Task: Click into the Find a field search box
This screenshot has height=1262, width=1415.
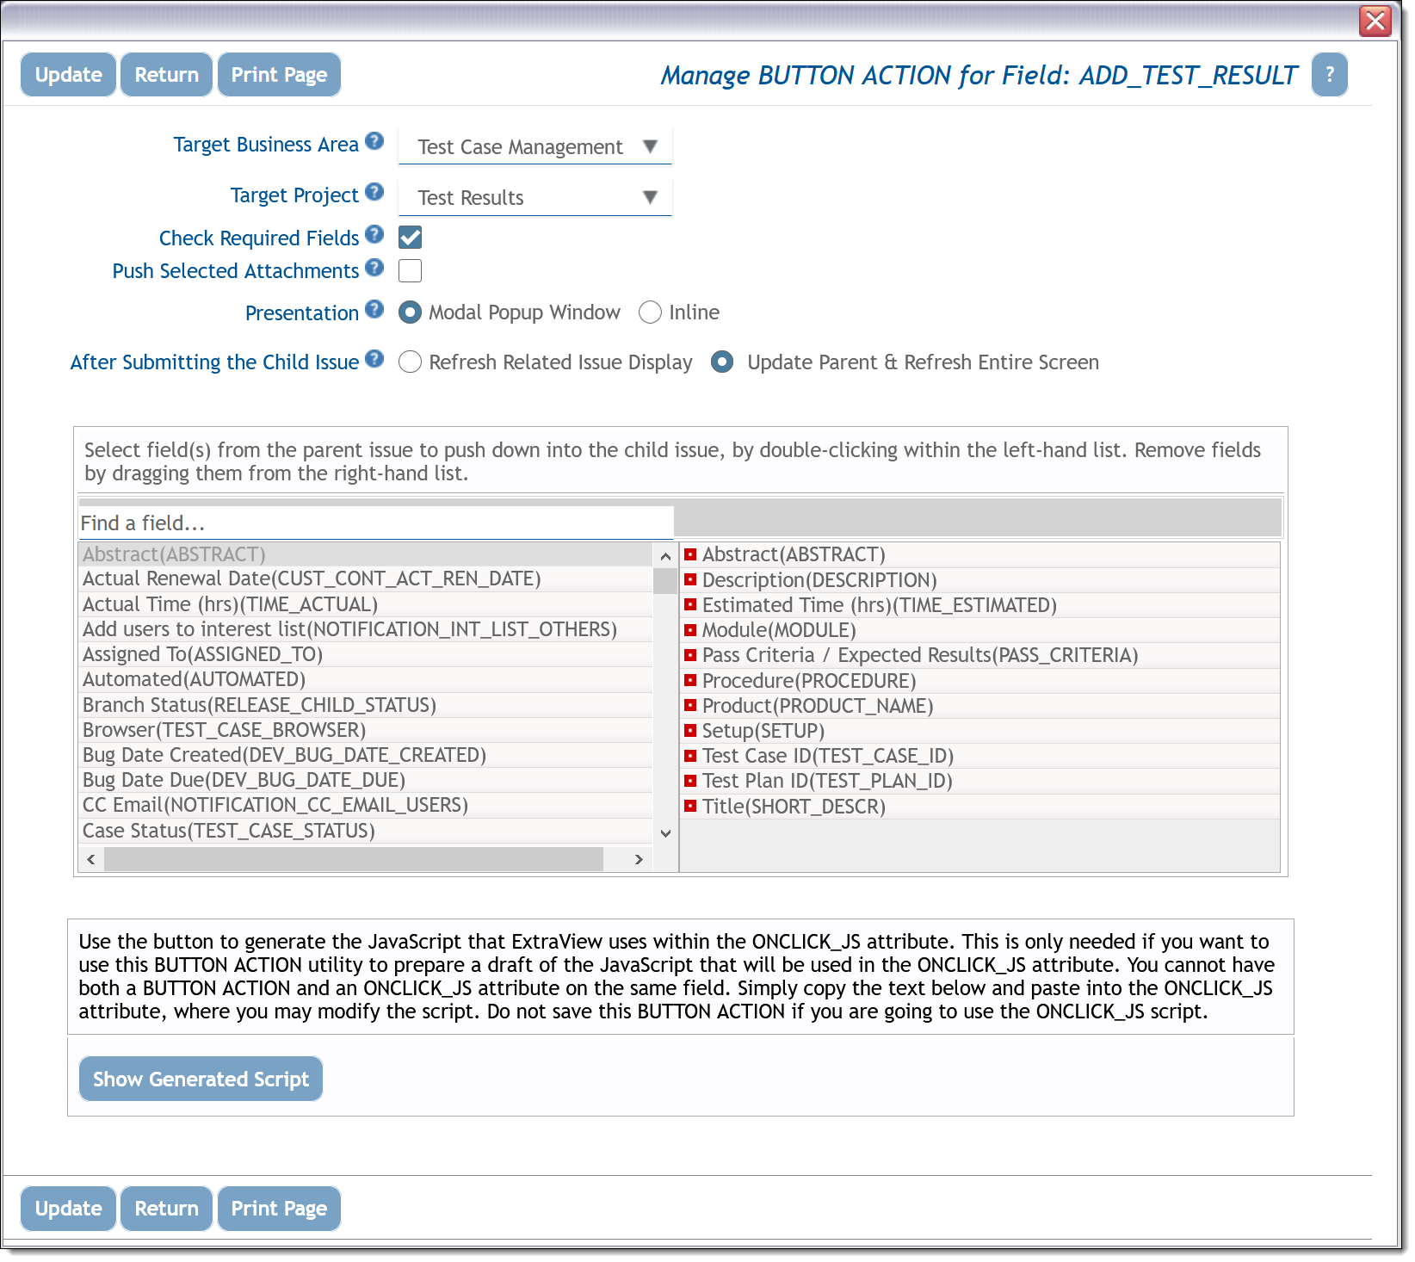Action: click(376, 523)
